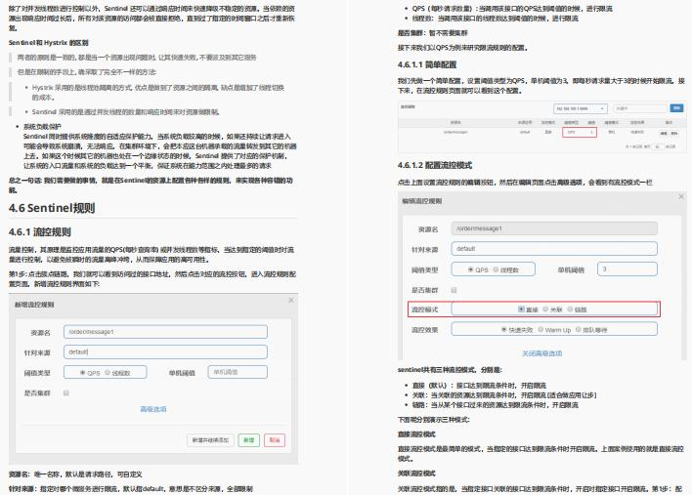Choose Warm Up flow control effect
This screenshot has height=495, width=692.
[x=541, y=329]
